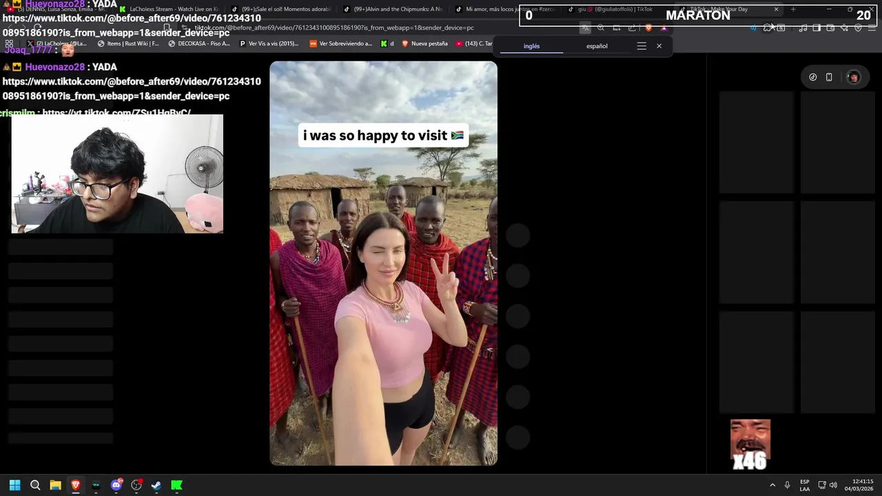Click the Brave VPN shield icon
This screenshot has width=882, height=496.
pyautogui.click(x=858, y=28)
